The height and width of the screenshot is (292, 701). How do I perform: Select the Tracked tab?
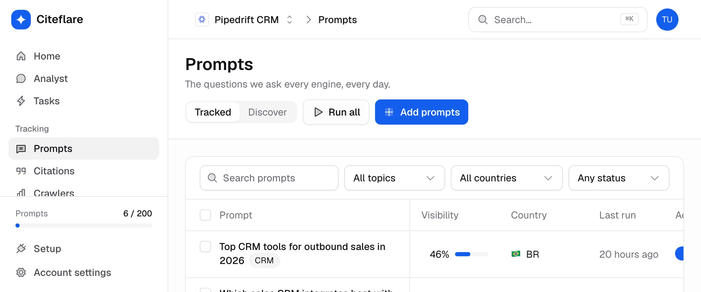(213, 112)
